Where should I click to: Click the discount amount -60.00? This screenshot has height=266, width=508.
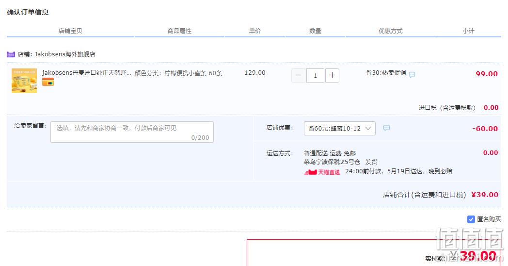pos(485,129)
